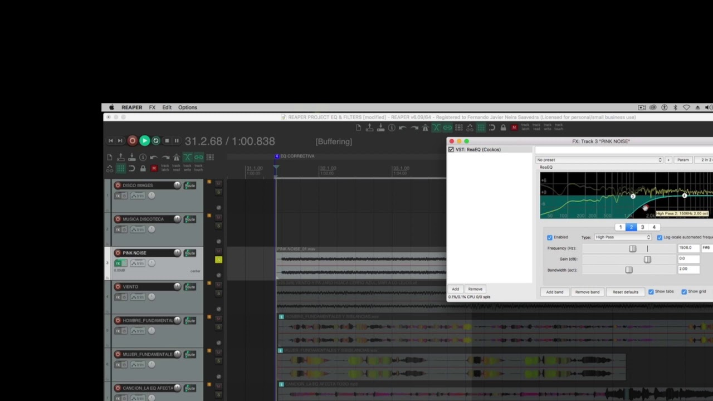Toggle the padlock locking icon, left toolbar
This screenshot has width=713, height=401.
[143, 168]
